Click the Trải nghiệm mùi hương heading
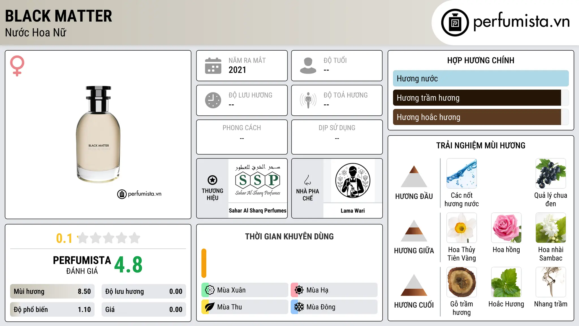The image size is (579, 326). [x=481, y=145]
